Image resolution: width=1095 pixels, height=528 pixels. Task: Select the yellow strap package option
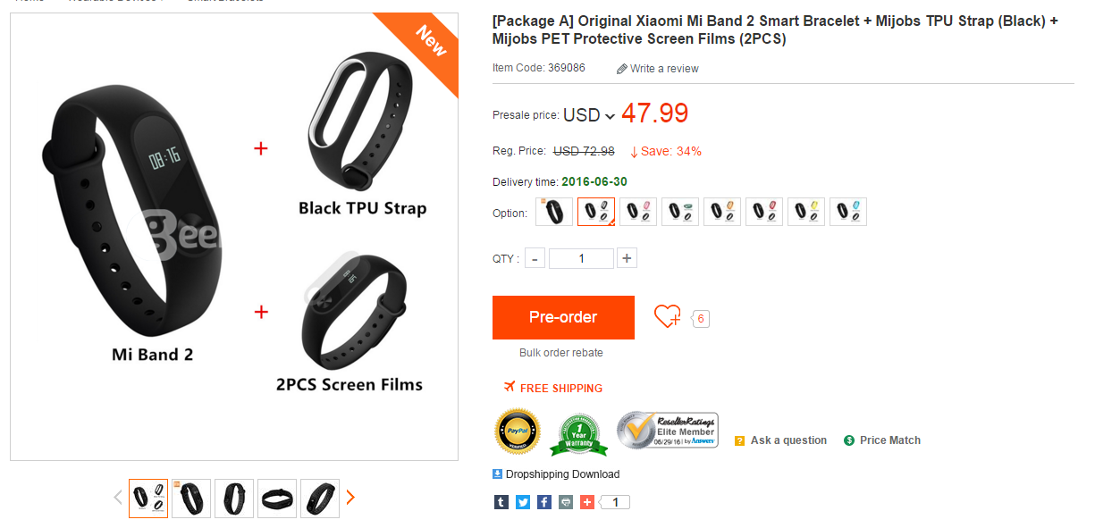(806, 212)
